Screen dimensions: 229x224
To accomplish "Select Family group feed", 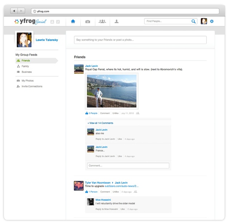I will point(25,66).
